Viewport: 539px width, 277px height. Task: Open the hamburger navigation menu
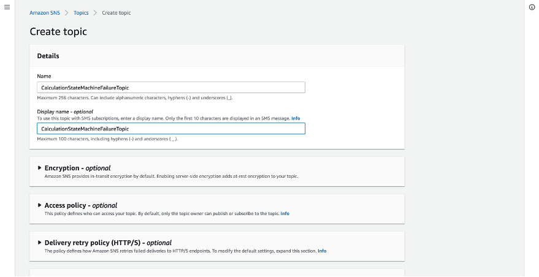(x=7, y=7)
